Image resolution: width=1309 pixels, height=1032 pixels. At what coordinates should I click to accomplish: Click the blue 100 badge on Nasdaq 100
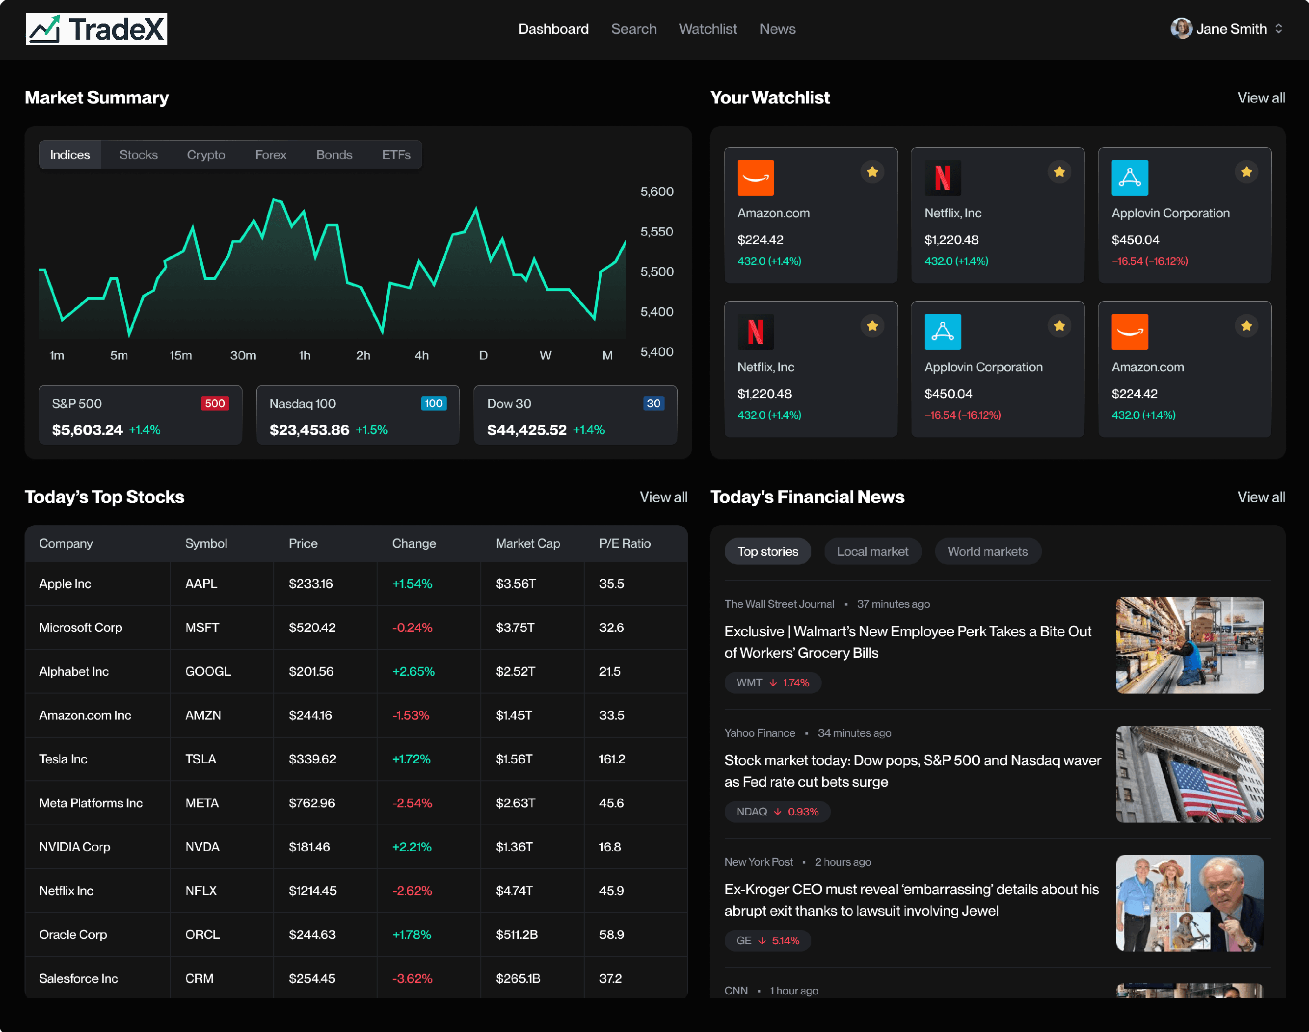click(x=433, y=404)
